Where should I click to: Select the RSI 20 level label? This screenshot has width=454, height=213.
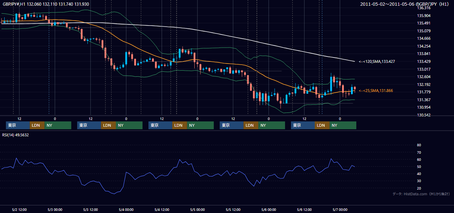click(x=419, y=188)
